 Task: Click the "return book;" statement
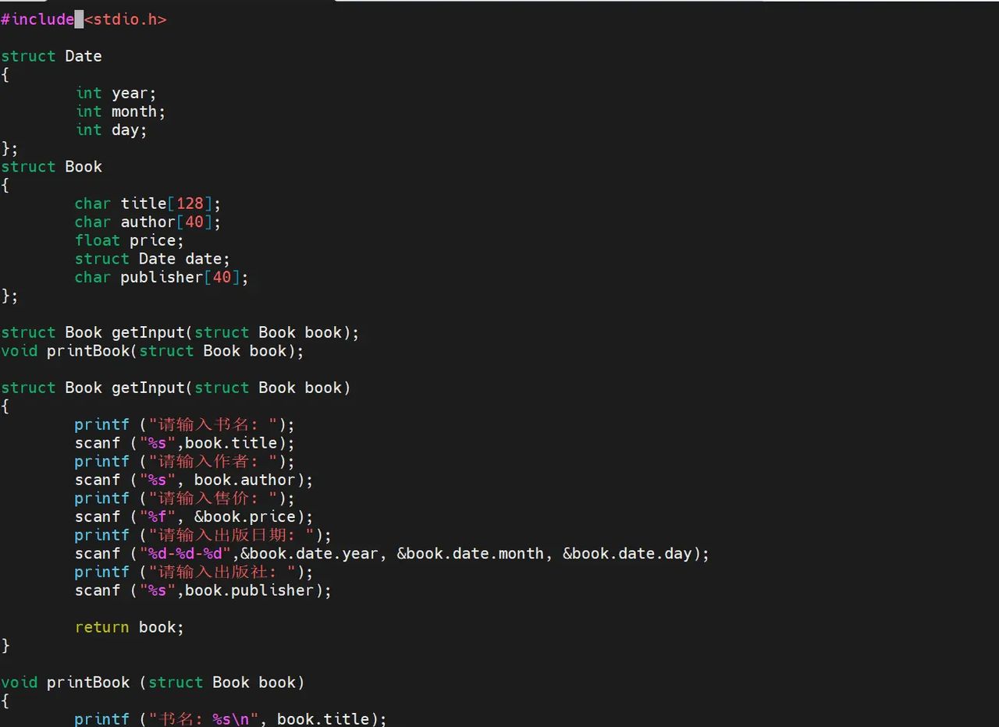point(130,627)
